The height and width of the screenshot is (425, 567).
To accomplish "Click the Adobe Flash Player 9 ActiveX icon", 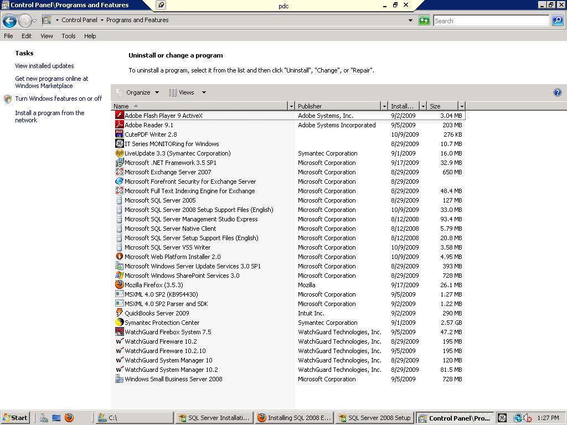I will [120, 115].
